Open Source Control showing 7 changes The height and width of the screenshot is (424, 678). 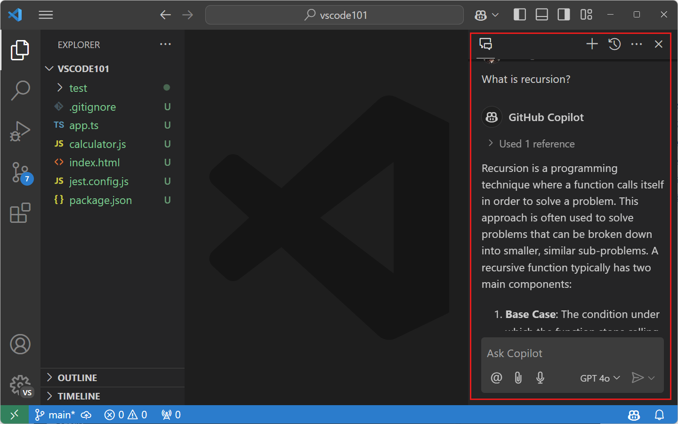[x=20, y=172]
